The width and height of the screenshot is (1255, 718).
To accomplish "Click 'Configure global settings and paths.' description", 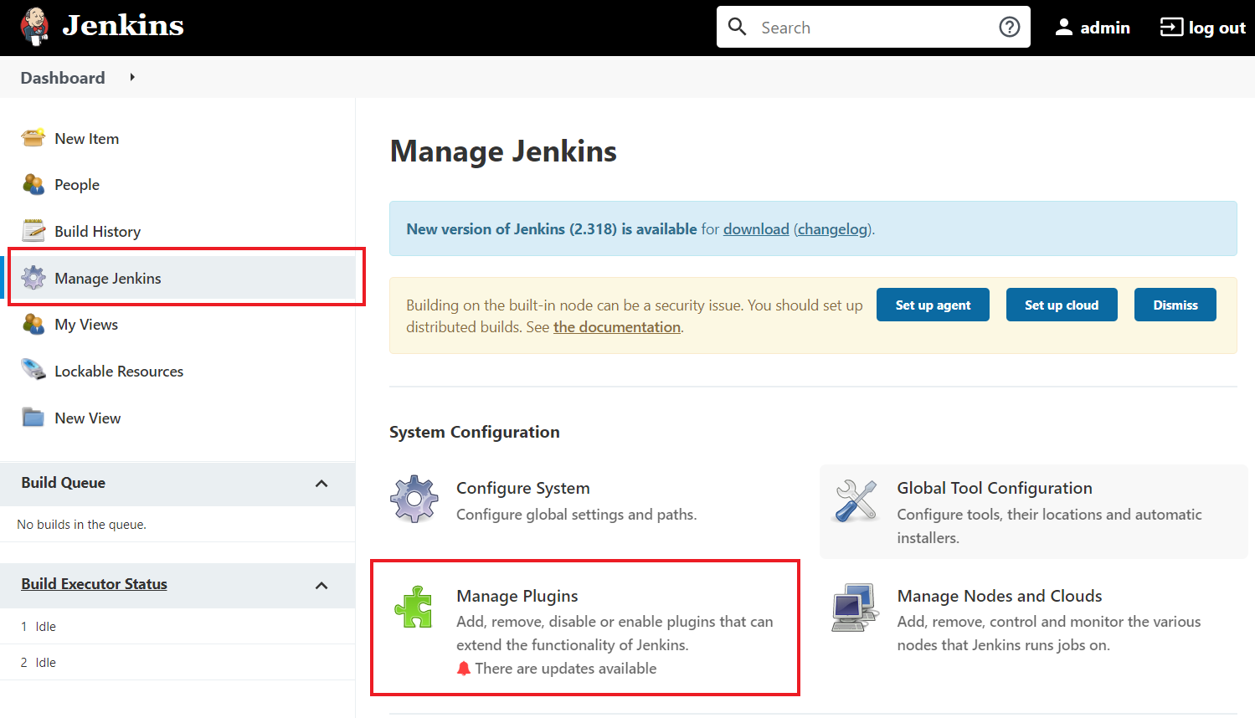I will [577, 515].
